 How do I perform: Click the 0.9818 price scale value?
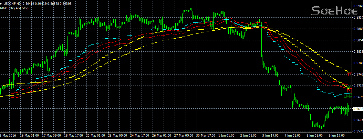pyautogui.click(x=358, y=52)
